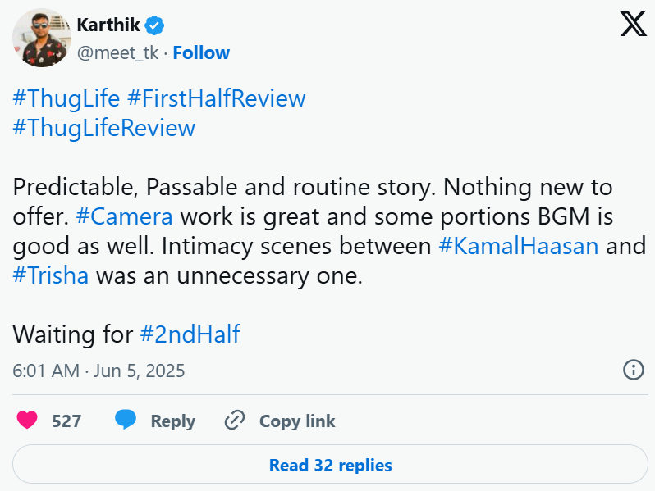Click the X logo icon

(633, 25)
